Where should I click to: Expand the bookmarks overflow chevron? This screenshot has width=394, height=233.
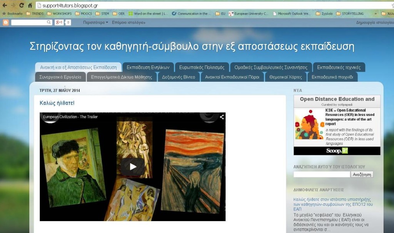coord(376,14)
